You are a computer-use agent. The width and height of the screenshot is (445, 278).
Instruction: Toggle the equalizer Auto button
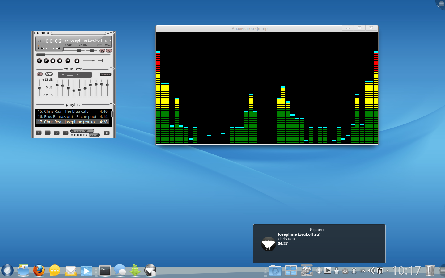coord(49,74)
